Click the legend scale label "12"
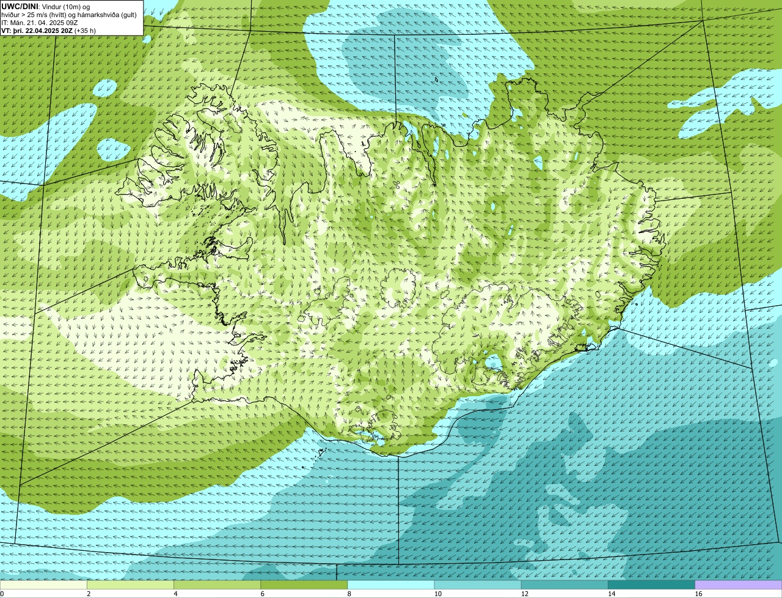Viewport: 782px width, 598px height. click(525, 594)
